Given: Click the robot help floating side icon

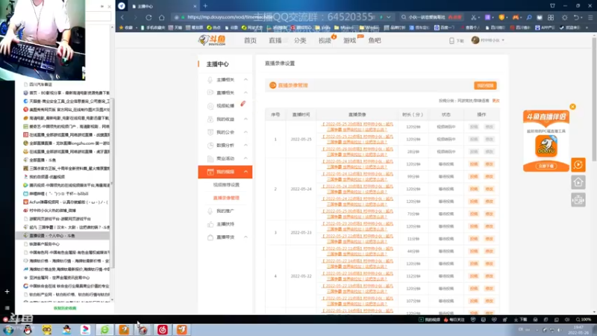Looking at the screenshot, I should (x=578, y=200).
